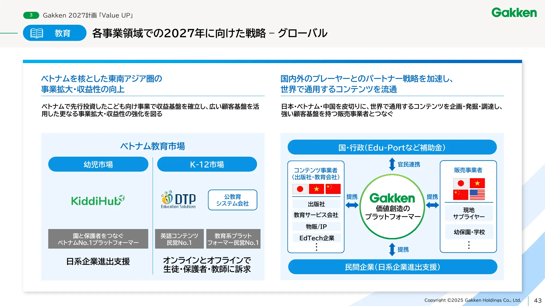Toggle the 公教育システム会社 outlined box

[x=232, y=200]
